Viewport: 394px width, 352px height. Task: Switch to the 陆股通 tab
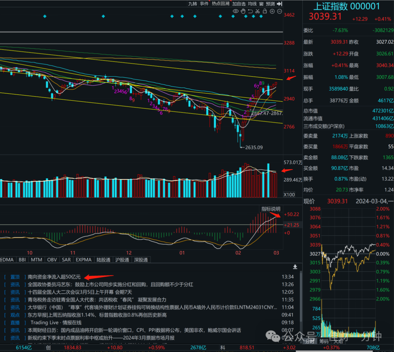point(104,260)
